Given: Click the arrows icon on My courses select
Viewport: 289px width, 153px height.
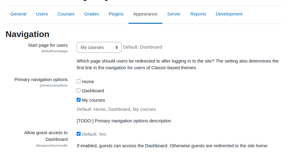Looking at the screenshot, I should (x=117, y=47).
